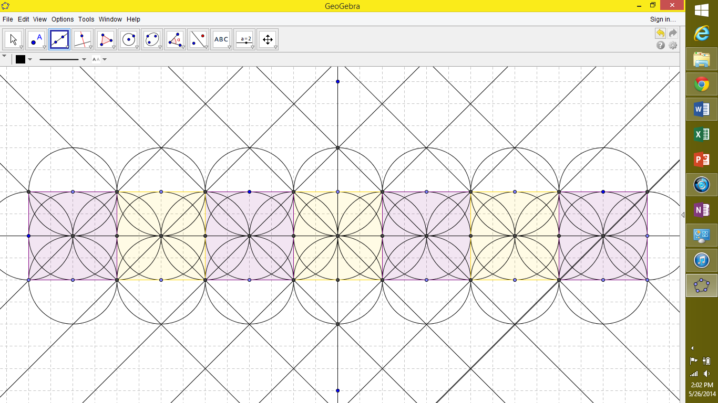The height and width of the screenshot is (403, 718).
Task: Launch Internet Explorer from the taskbar
Action: point(702,34)
